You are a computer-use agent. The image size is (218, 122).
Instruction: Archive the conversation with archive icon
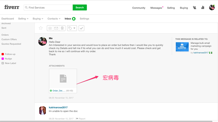[50, 28]
